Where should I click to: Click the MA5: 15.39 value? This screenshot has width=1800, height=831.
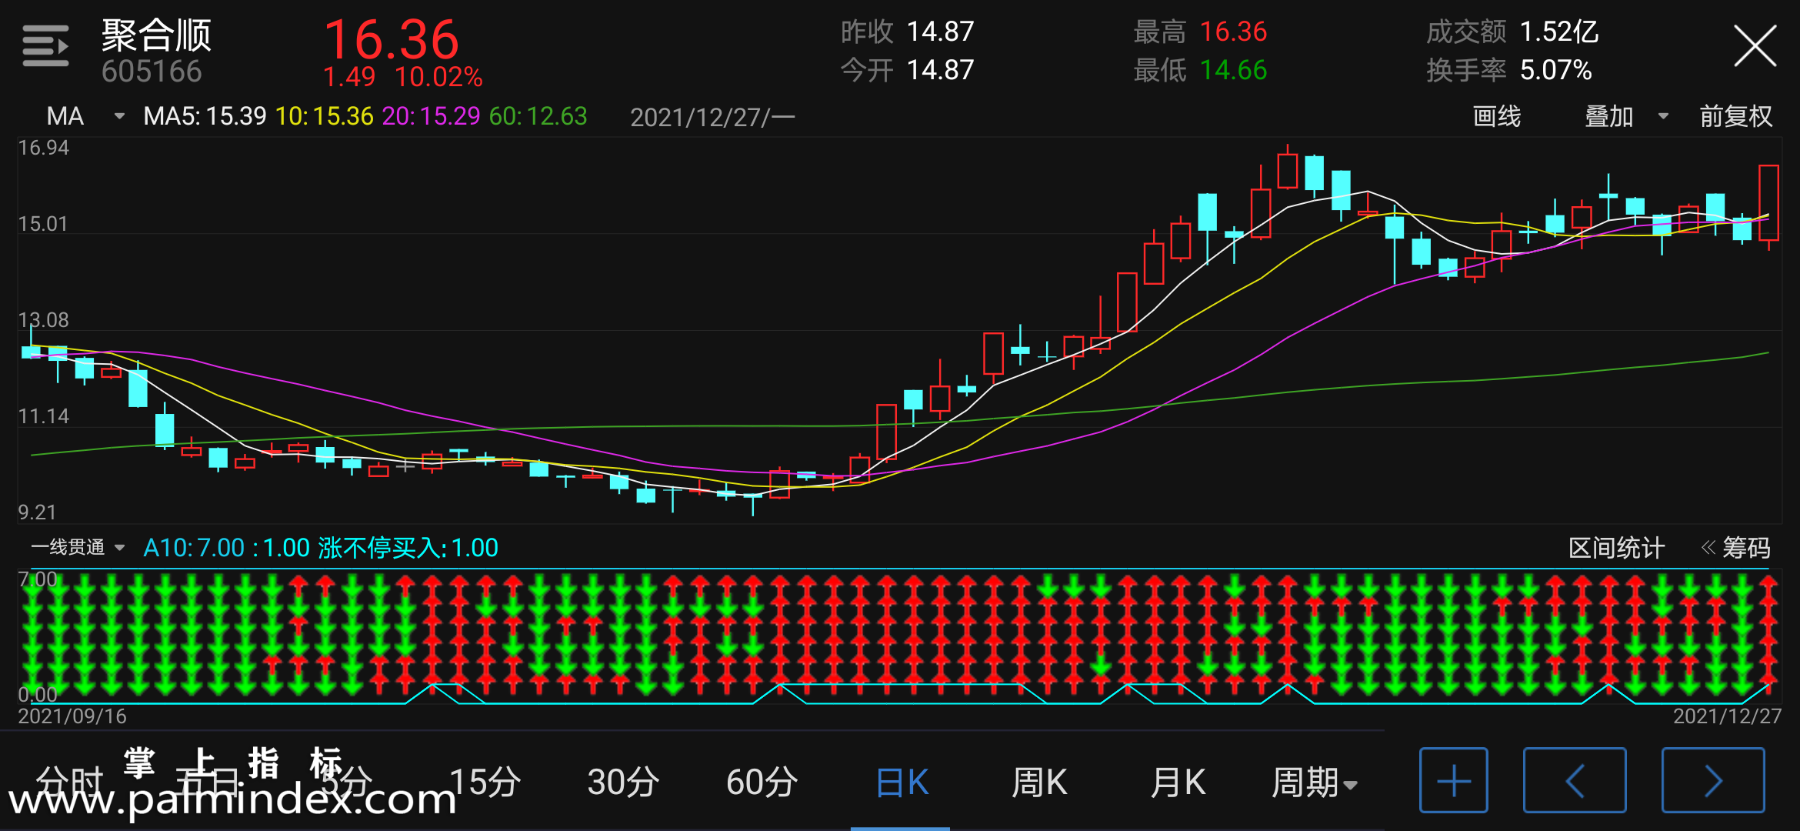[x=205, y=116]
